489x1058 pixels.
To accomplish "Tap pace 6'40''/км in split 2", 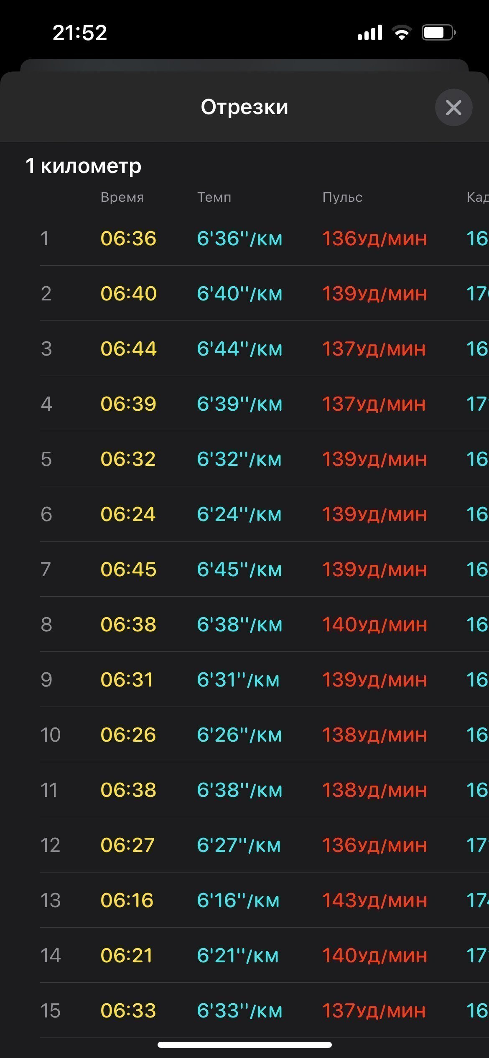I will click(239, 294).
